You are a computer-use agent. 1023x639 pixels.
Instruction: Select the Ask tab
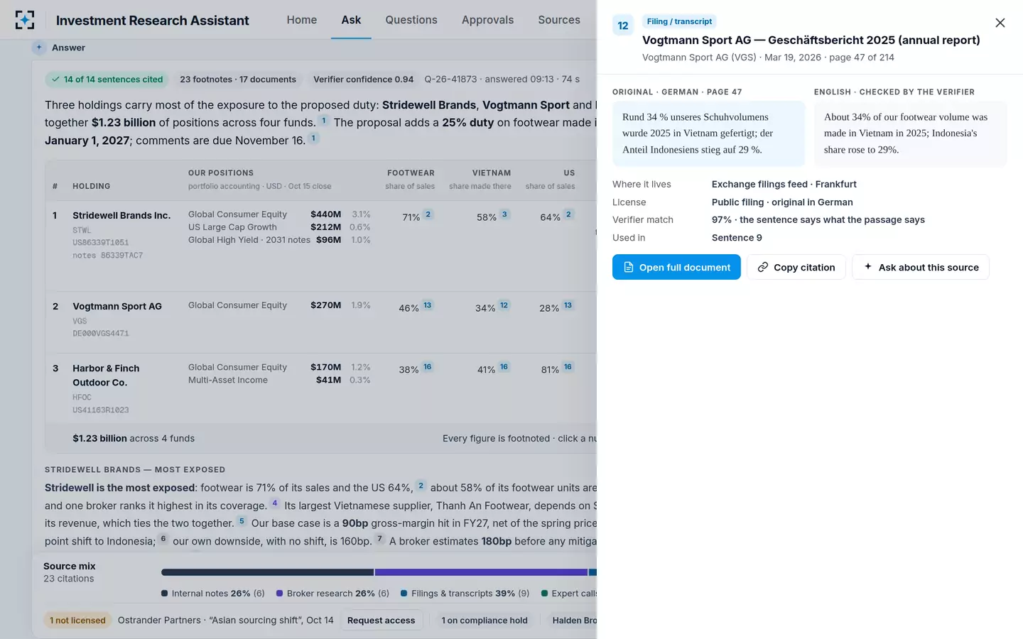[x=351, y=20]
